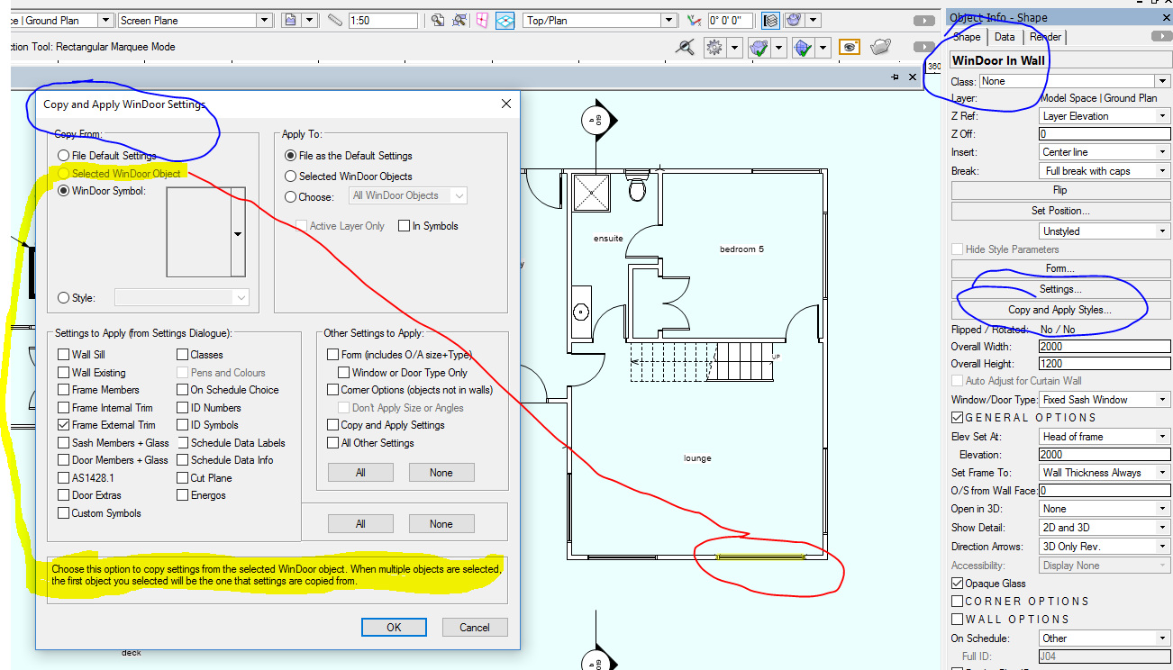
Task: Open the Break dropdown in Object Info
Action: click(x=1105, y=171)
